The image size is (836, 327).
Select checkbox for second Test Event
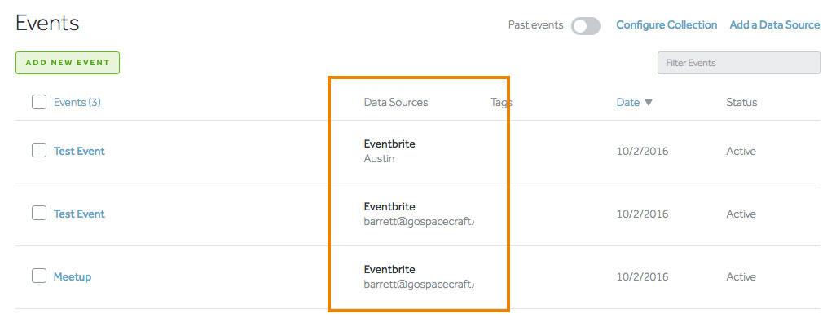39,214
